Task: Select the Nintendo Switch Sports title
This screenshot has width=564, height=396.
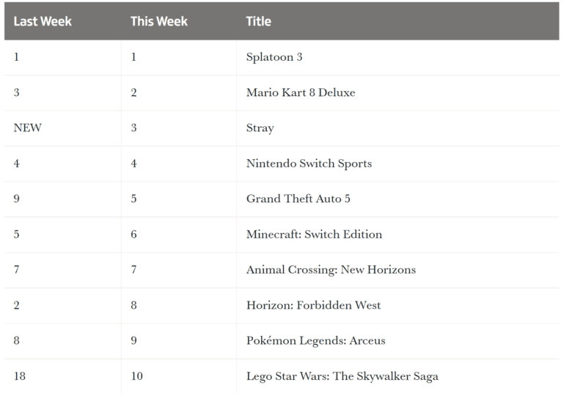Action: 309,164
